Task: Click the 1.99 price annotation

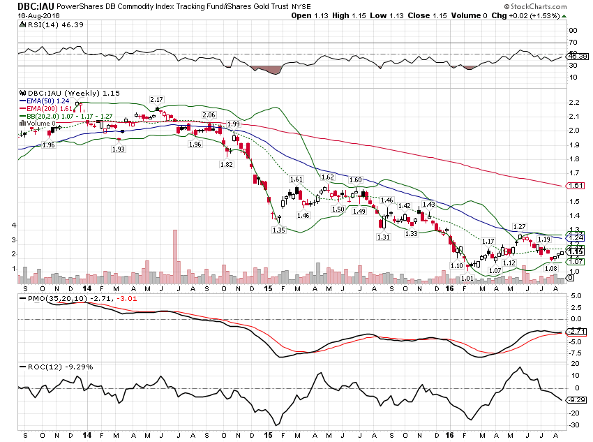Action: 233,124
